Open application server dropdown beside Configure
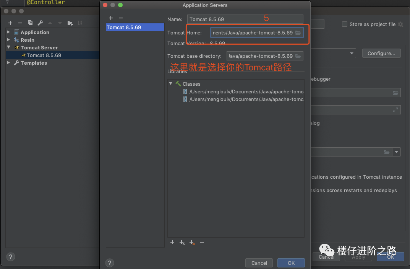This screenshot has height=269, width=410. (x=352, y=53)
